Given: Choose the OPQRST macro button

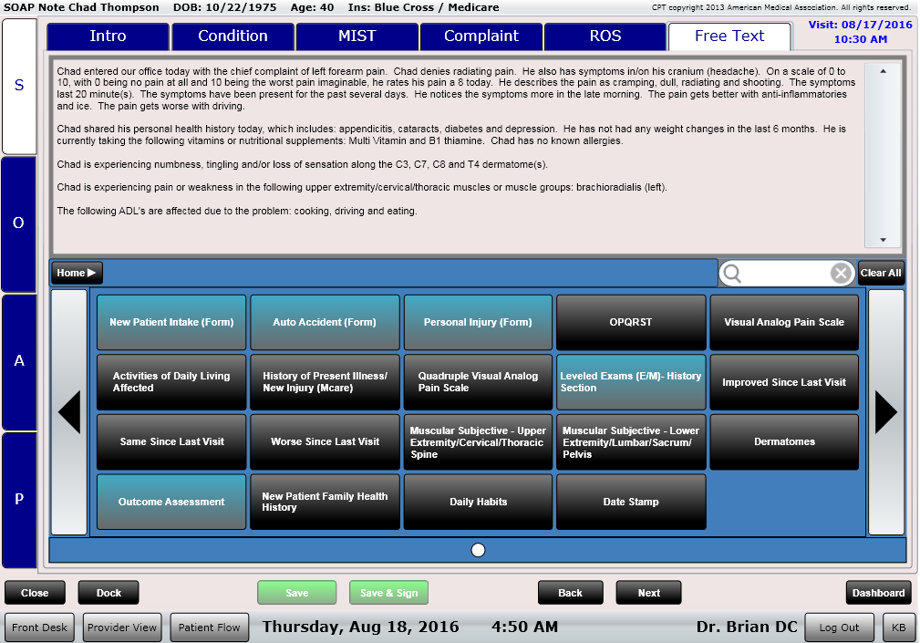Looking at the screenshot, I should pos(631,322).
